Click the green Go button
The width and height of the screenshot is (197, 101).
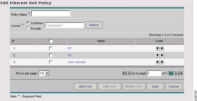point(171,73)
